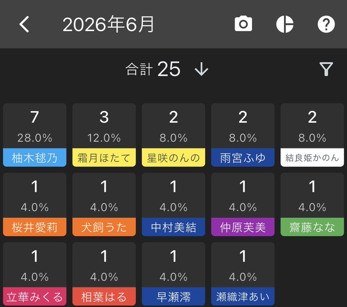Select the 中村美結 card
The height and width of the screenshot is (307, 347).
[x=173, y=205]
